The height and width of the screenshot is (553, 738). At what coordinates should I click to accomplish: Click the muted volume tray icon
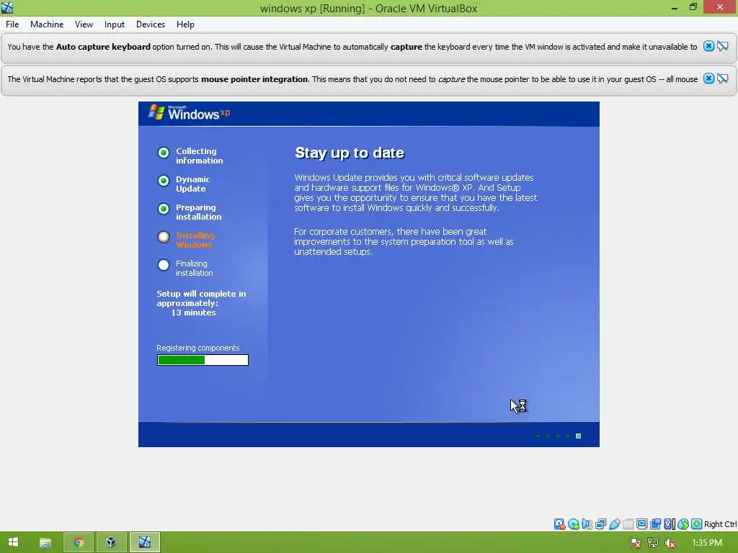670,543
